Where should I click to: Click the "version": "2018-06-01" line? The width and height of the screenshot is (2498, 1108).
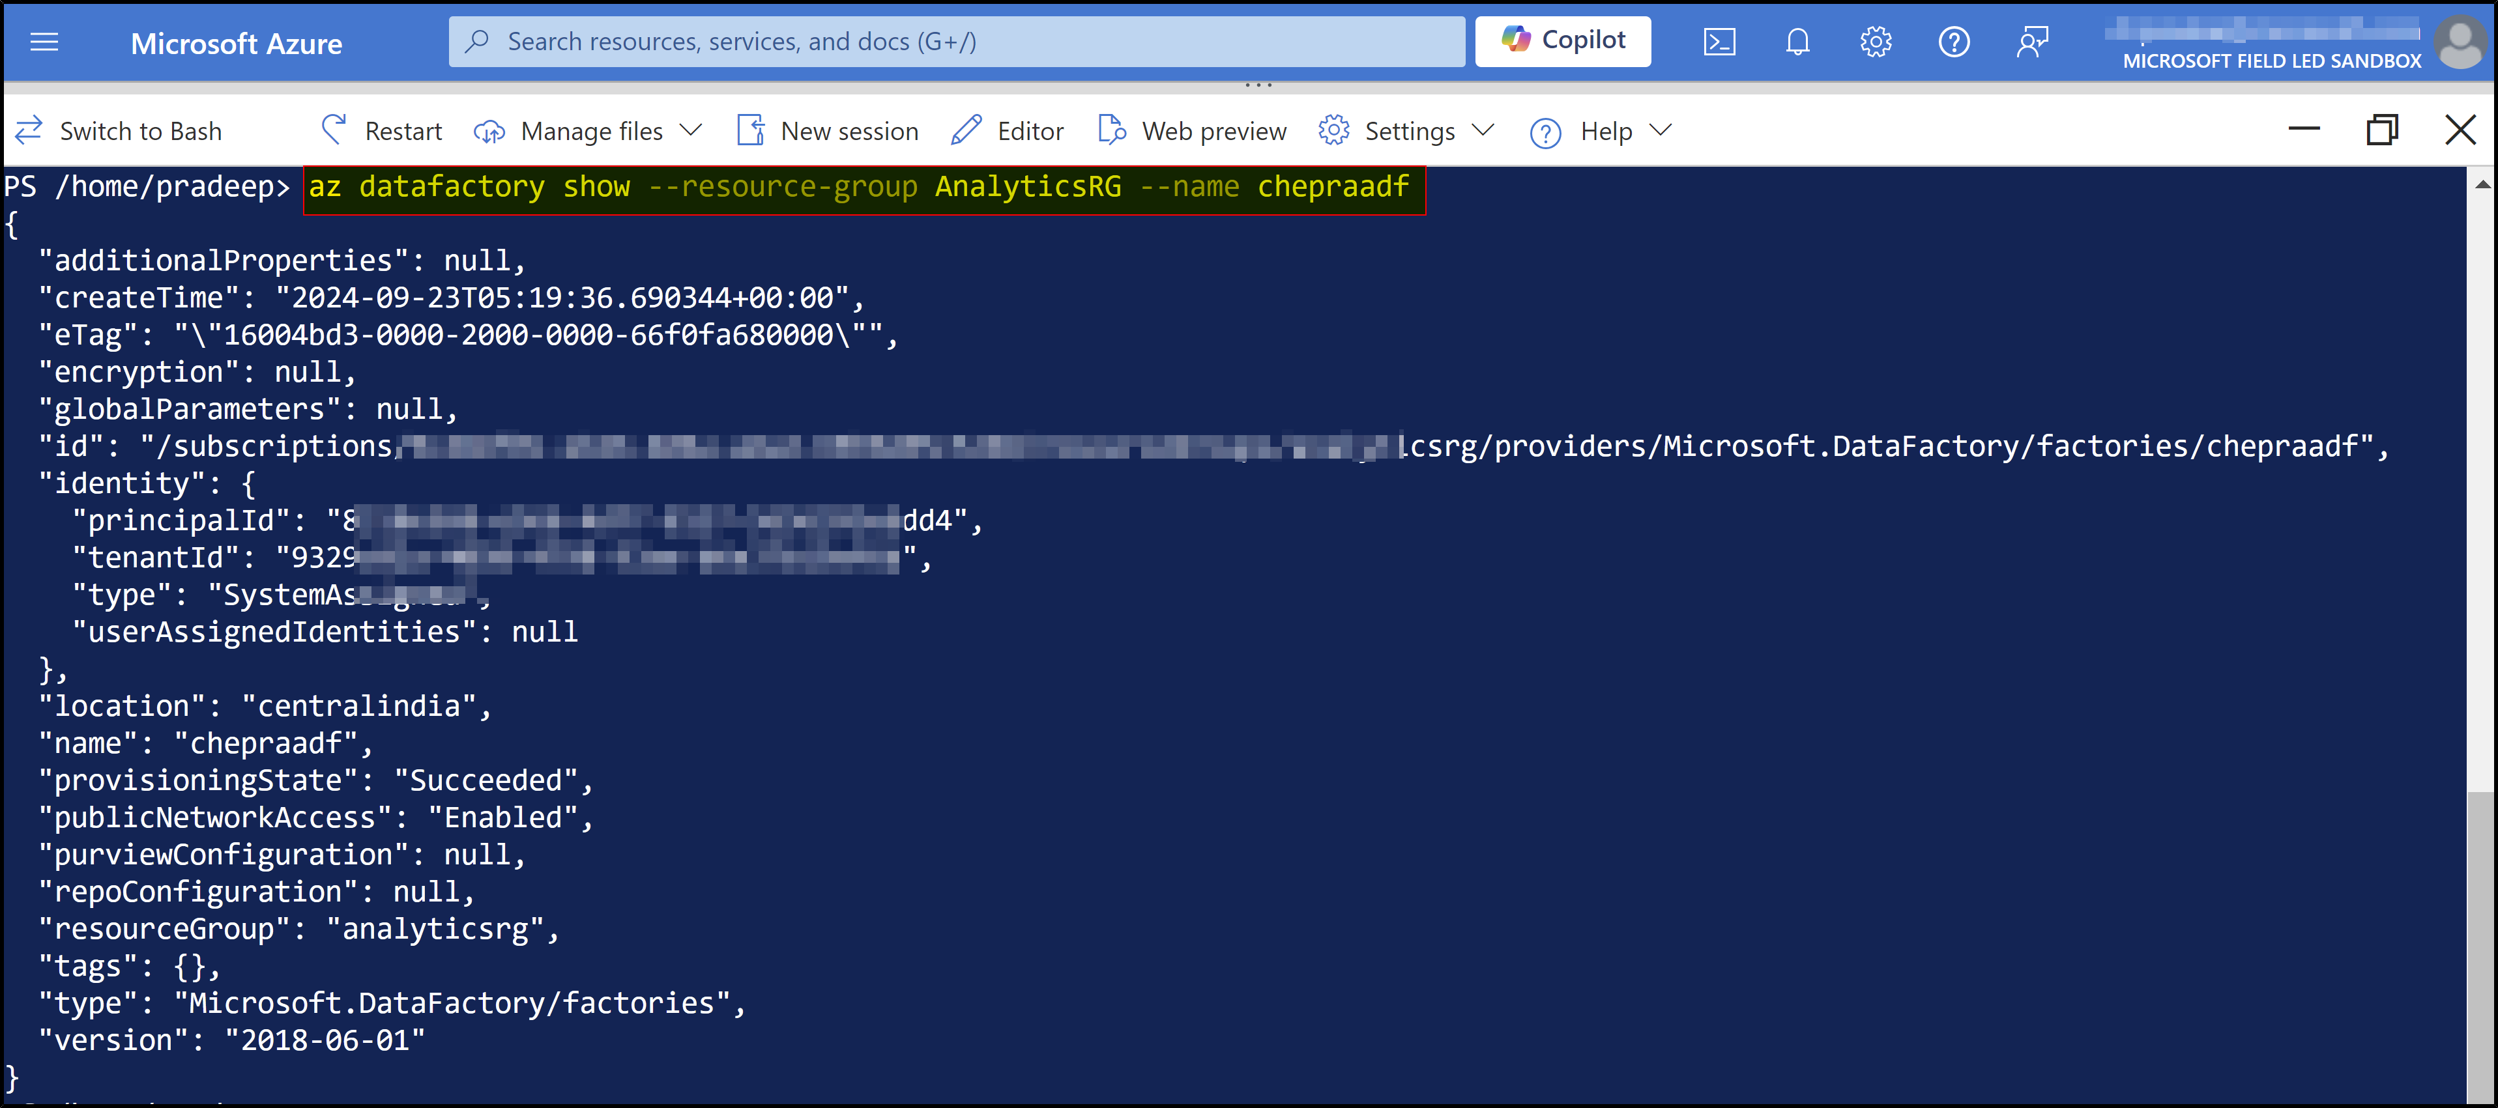click(x=231, y=1041)
